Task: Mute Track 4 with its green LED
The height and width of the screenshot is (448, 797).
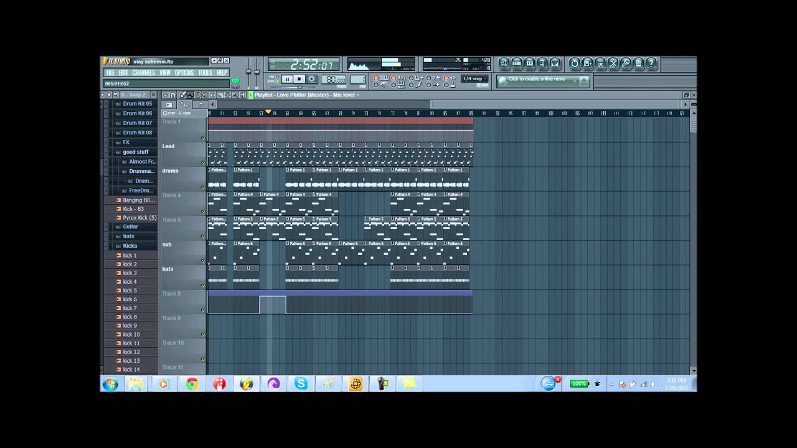Action: pyautogui.click(x=203, y=212)
